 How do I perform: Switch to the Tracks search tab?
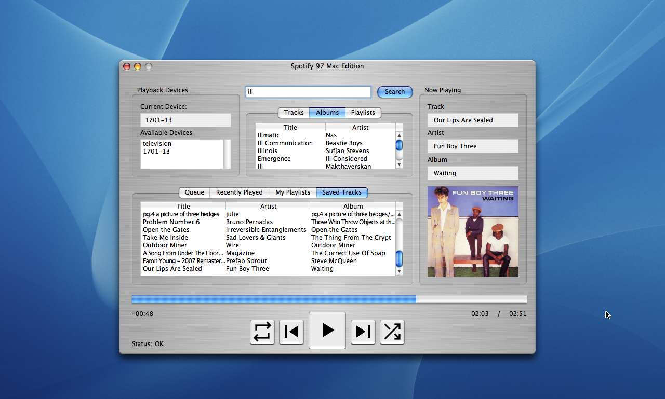294,113
